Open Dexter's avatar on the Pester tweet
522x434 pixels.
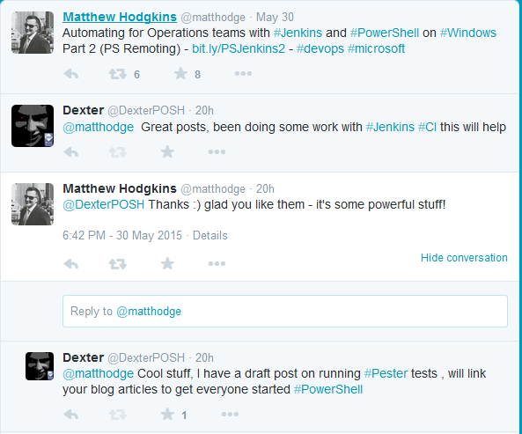[40, 366]
